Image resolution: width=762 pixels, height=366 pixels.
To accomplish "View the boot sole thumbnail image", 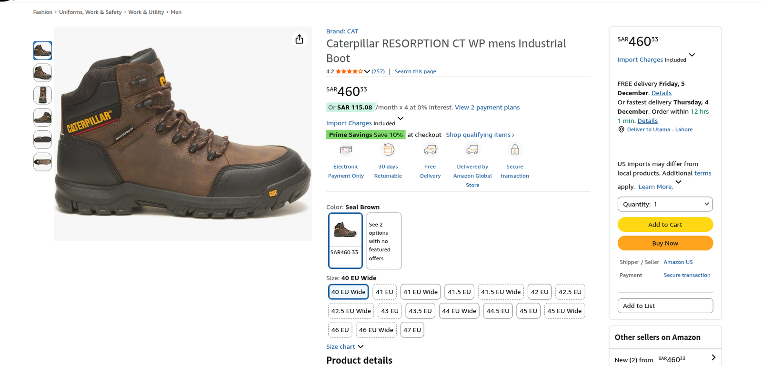I will pyautogui.click(x=43, y=139).
